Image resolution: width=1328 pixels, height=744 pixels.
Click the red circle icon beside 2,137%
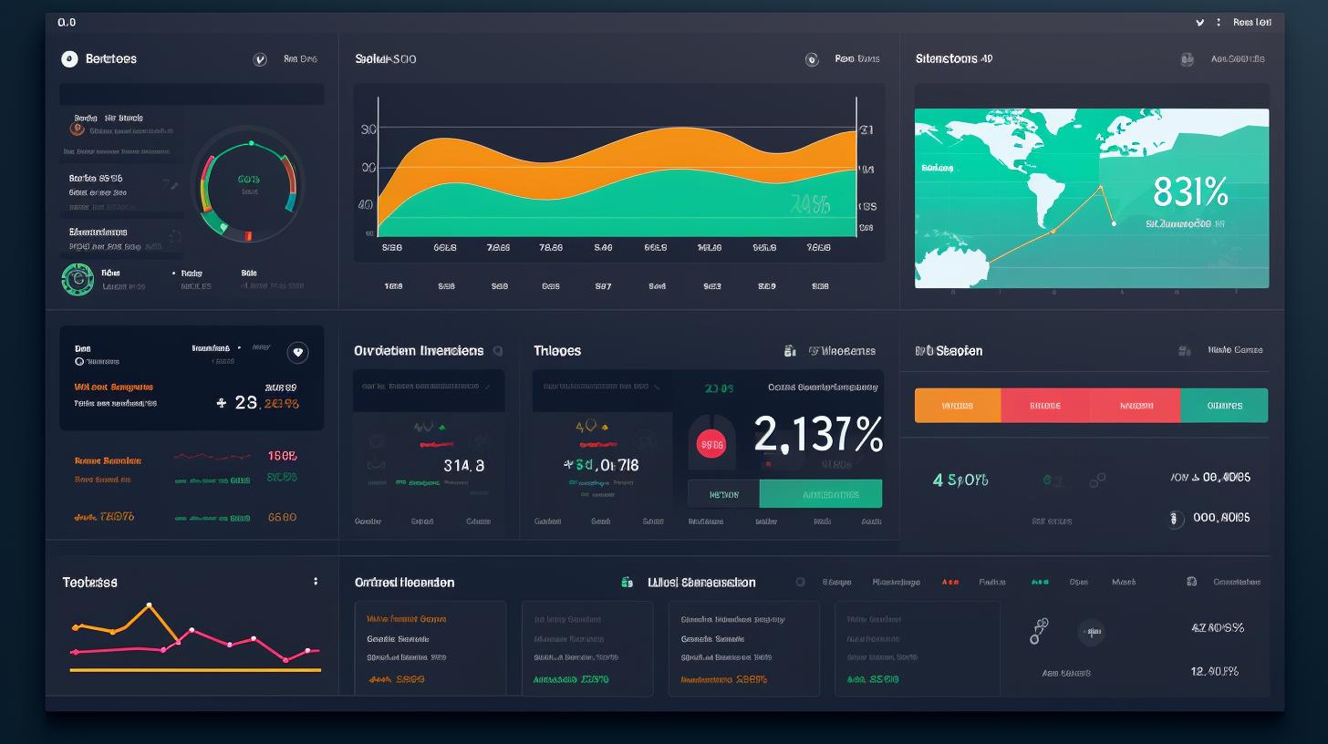tap(711, 445)
